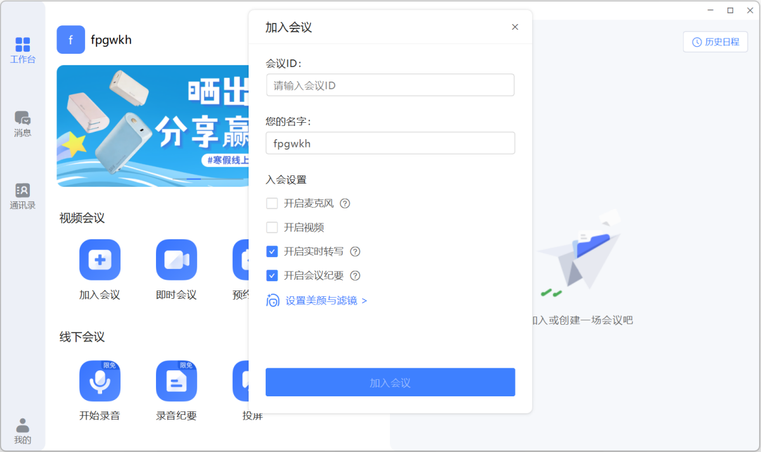This screenshot has height=452, width=761.
Task: Switch to 工作台 in the sidebar
Action: tap(22, 51)
